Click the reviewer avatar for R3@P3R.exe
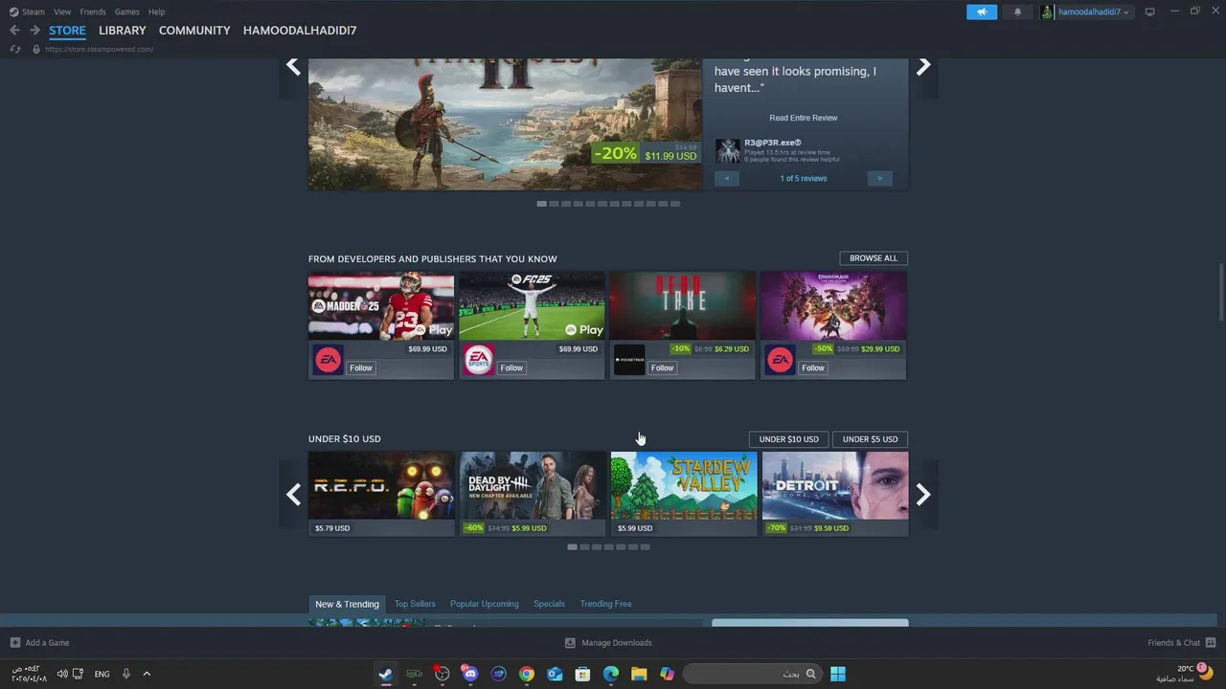 click(x=728, y=151)
